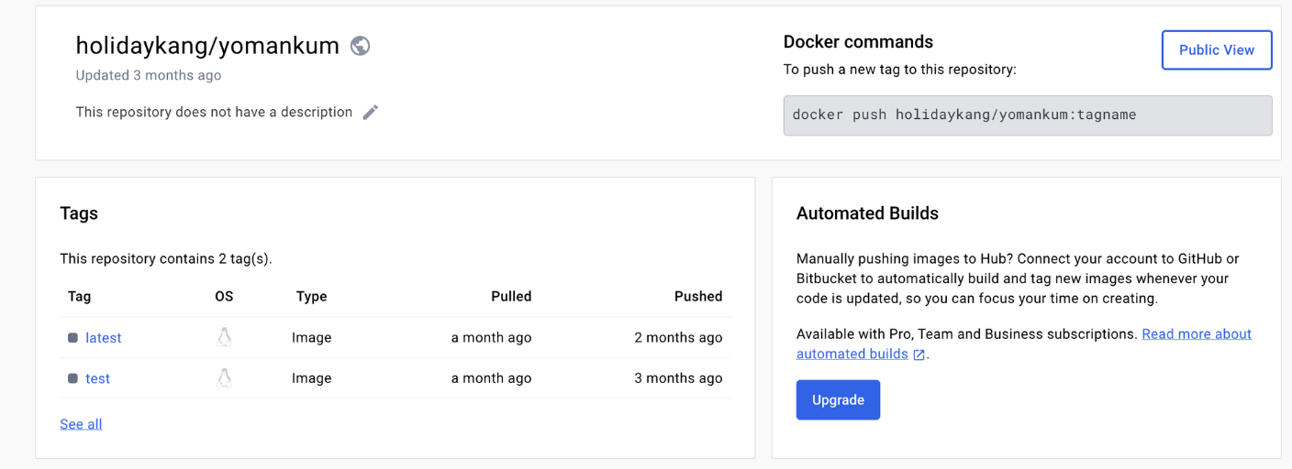Open the Public View page
Image resolution: width=1292 pixels, height=469 pixels.
tap(1217, 49)
